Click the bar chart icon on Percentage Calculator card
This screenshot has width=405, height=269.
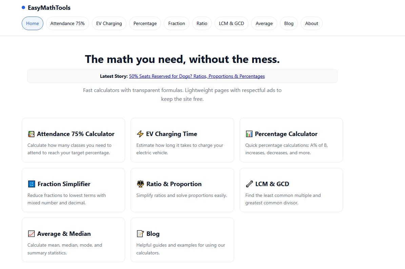coord(249,134)
